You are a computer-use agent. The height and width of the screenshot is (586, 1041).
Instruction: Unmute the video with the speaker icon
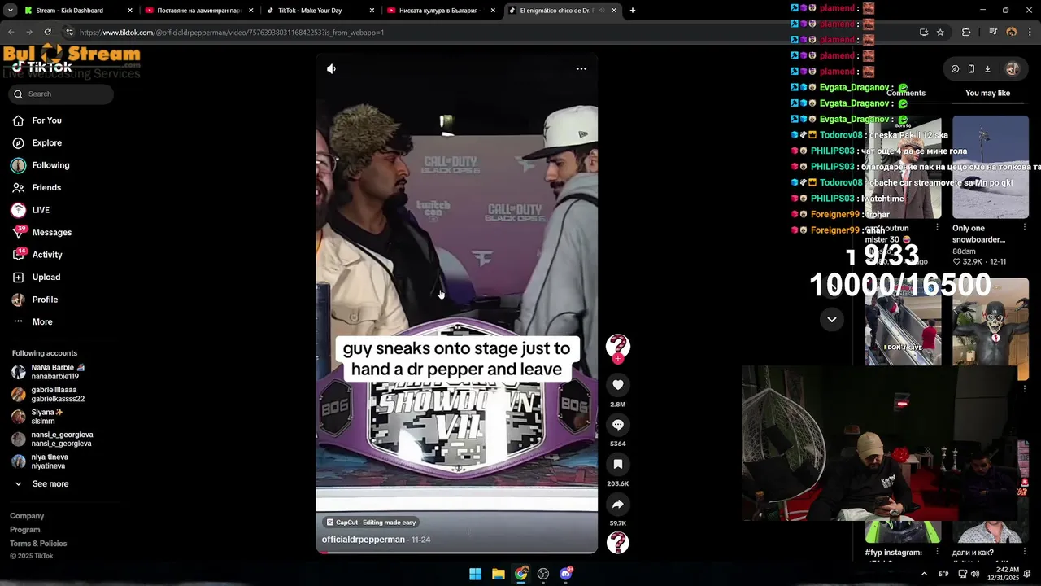click(x=331, y=69)
